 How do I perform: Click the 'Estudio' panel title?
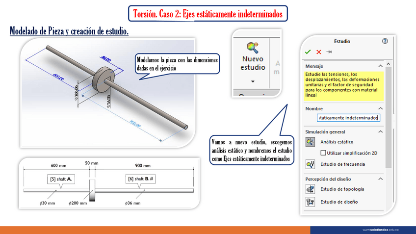(342, 41)
